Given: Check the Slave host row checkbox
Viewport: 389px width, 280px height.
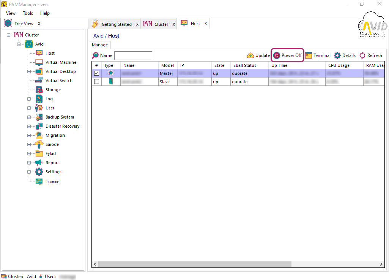Looking at the screenshot, I should [96, 81].
